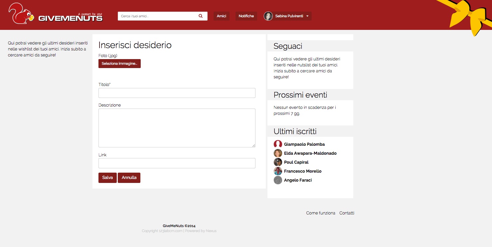This screenshot has height=247, width=492.
Task: Focus the Link input field
Action: 177,163
